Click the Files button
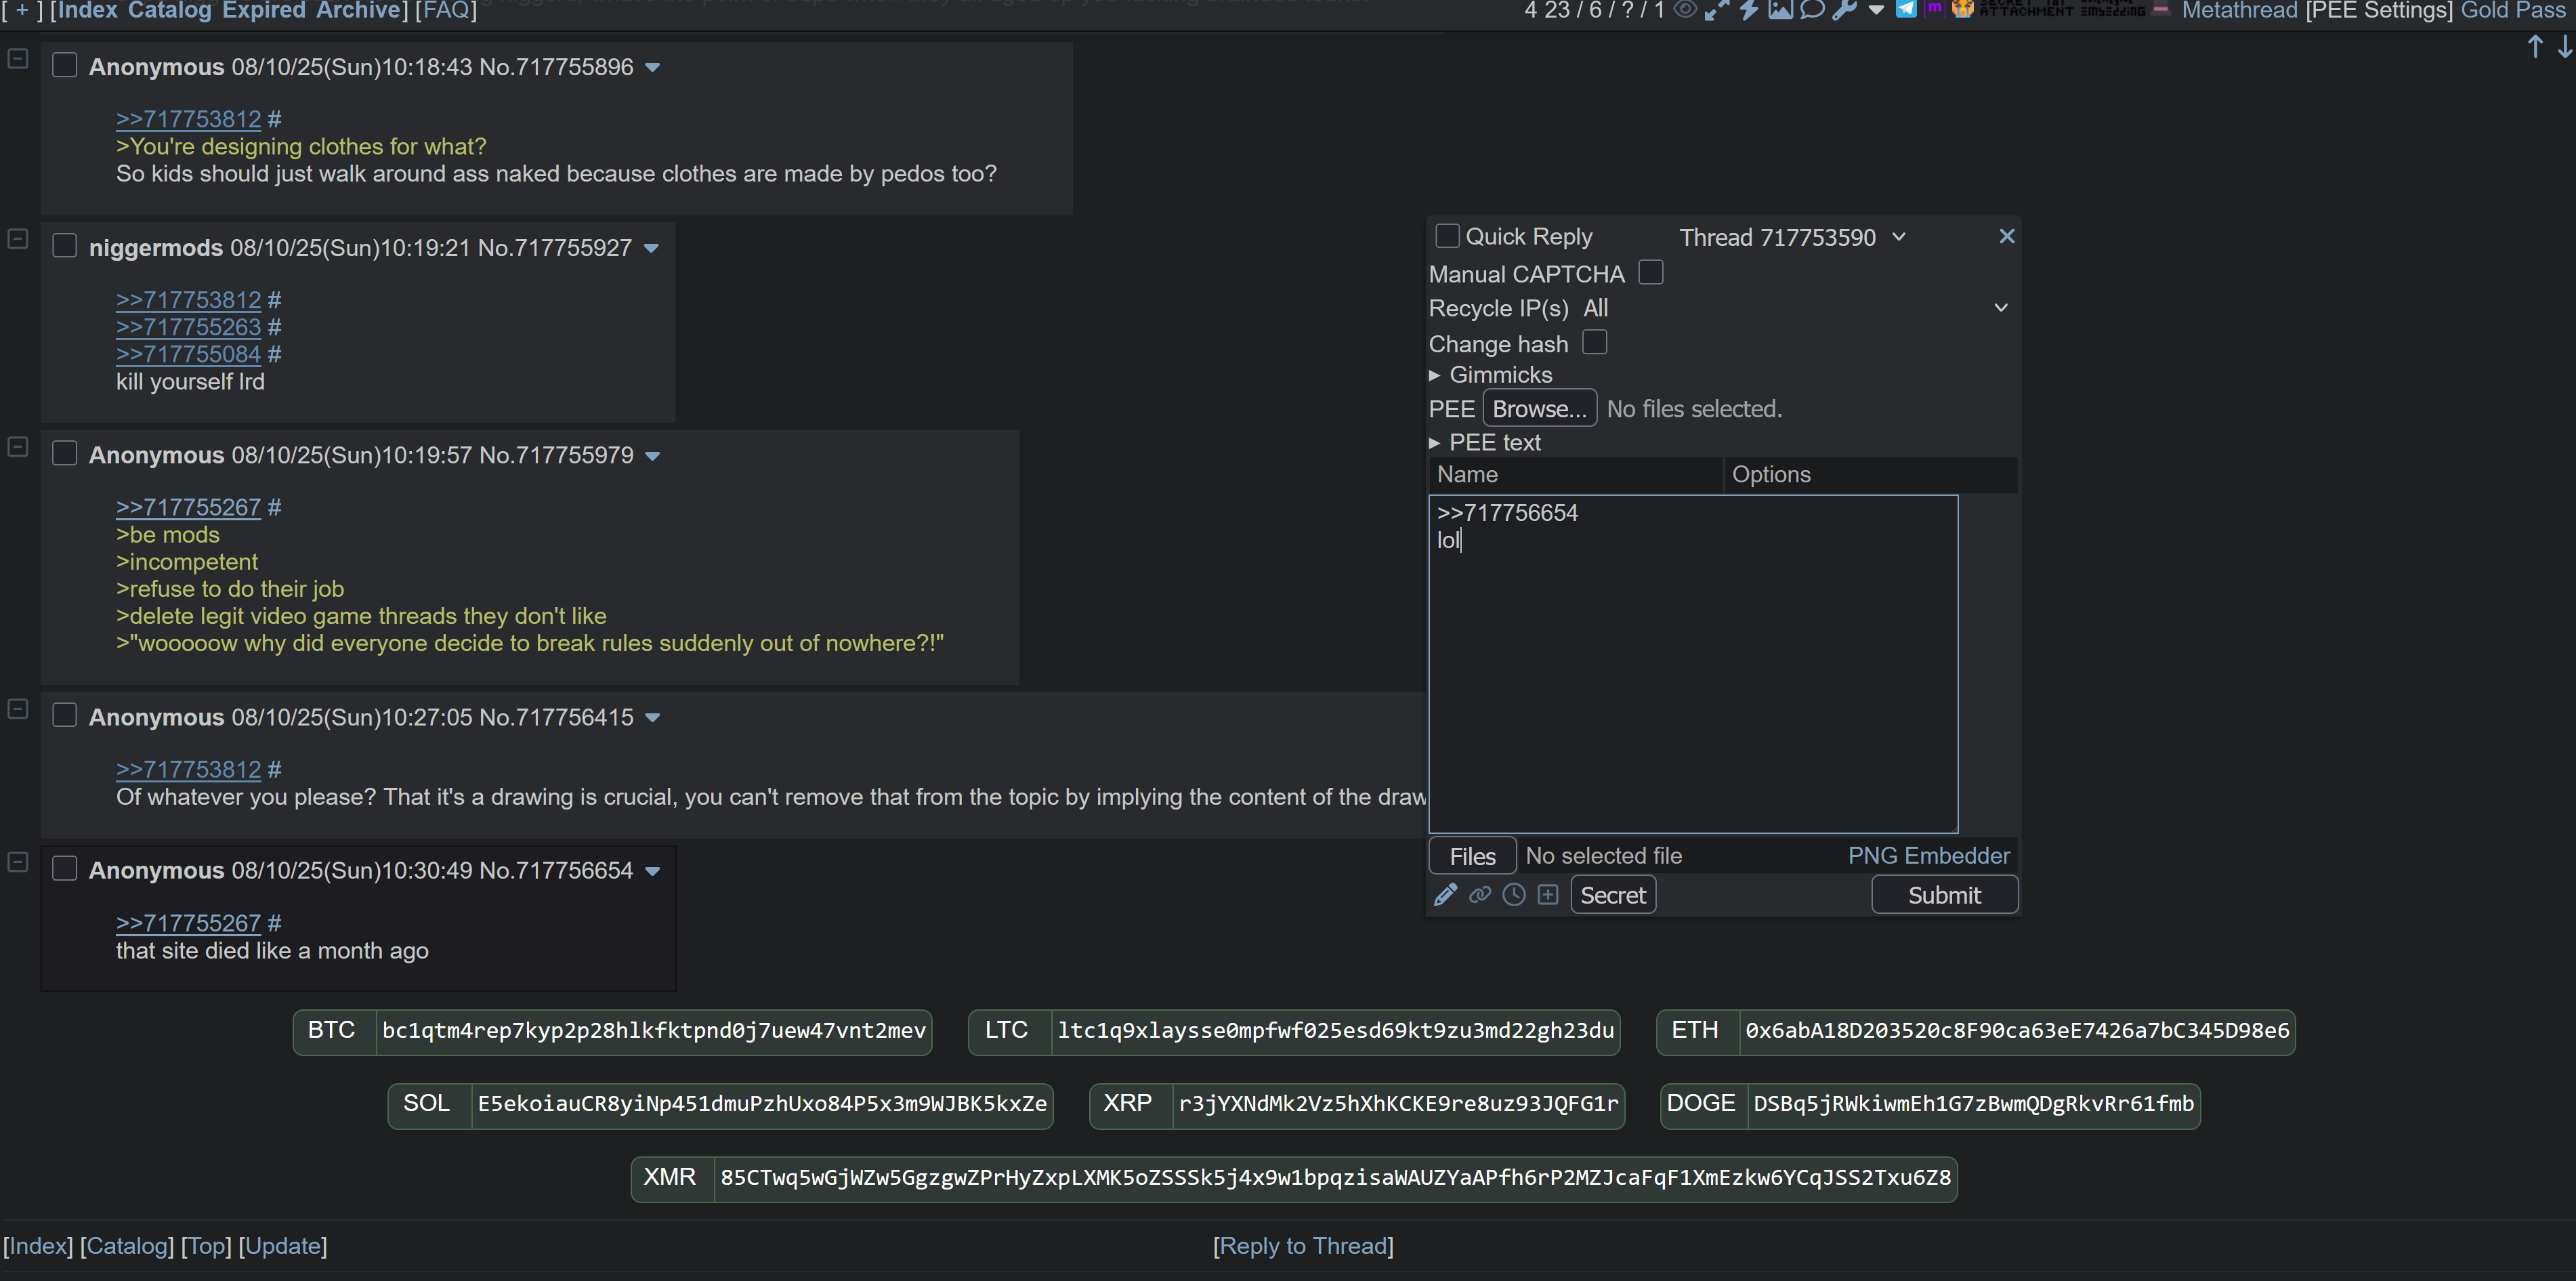The image size is (2576, 1281). click(1472, 856)
